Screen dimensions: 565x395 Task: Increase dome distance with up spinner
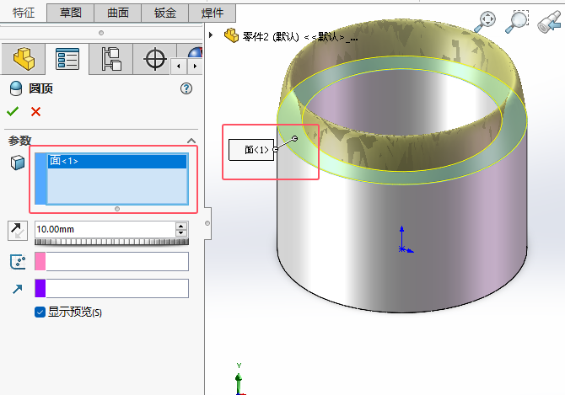pyautogui.click(x=181, y=226)
